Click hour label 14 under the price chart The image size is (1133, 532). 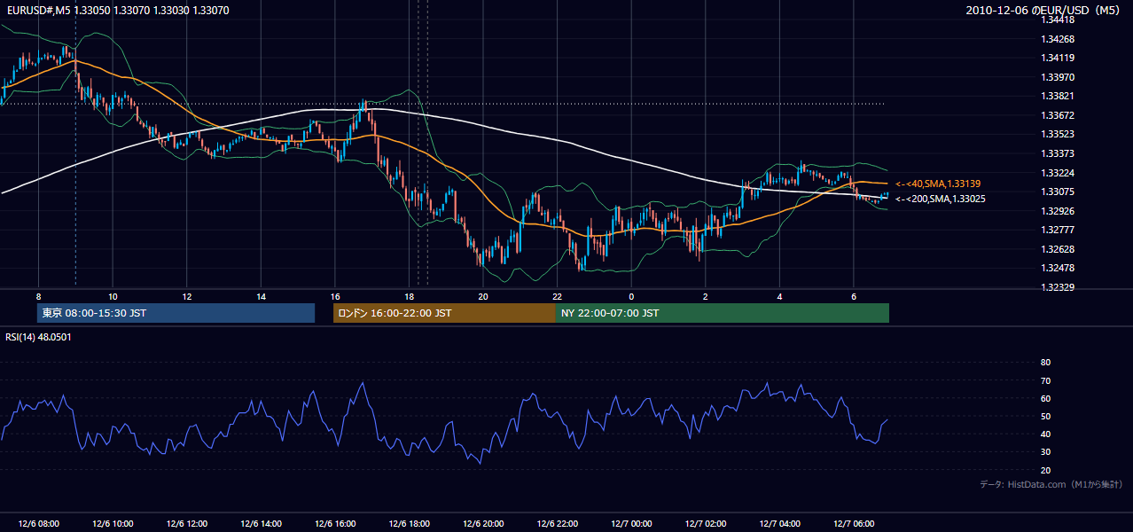coord(261,296)
